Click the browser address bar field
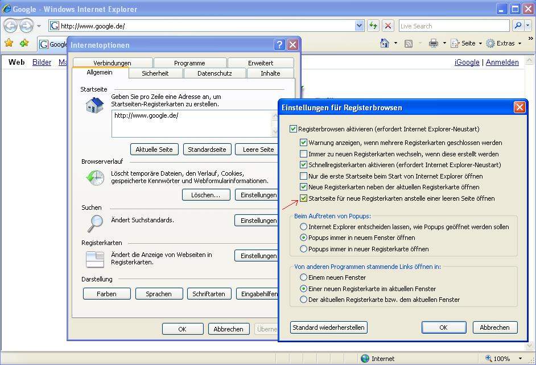536x365 pixels. [x=206, y=26]
